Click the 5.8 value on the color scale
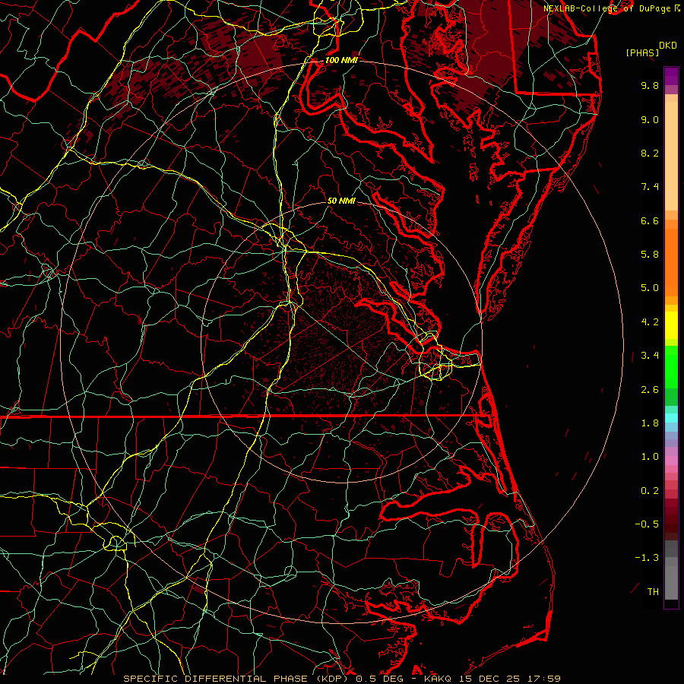Image resolution: width=684 pixels, height=684 pixels. coord(650,255)
